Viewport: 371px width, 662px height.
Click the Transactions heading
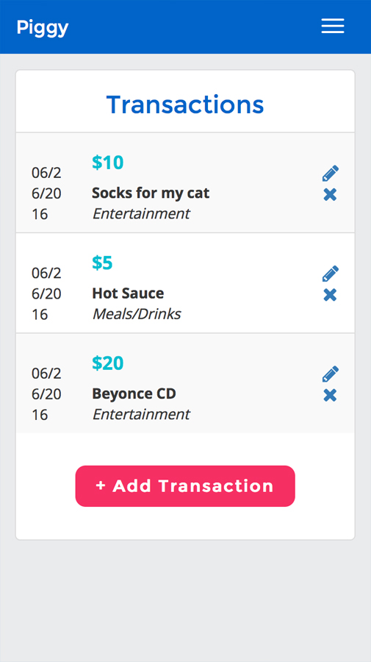coord(185,104)
